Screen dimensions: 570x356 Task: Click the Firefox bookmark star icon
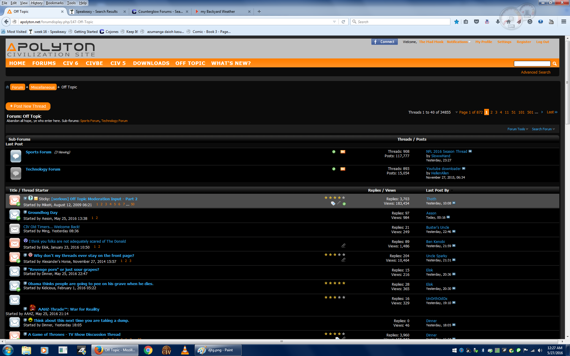pyautogui.click(x=457, y=22)
